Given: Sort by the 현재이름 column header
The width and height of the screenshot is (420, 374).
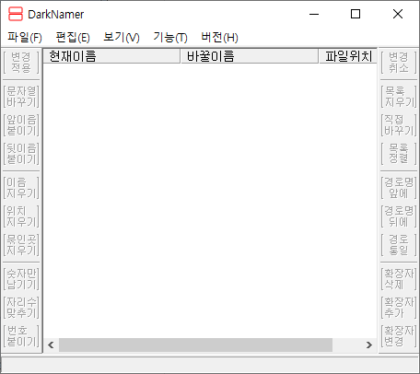Looking at the screenshot, I should pyautogui.click(x=111, y=56).
